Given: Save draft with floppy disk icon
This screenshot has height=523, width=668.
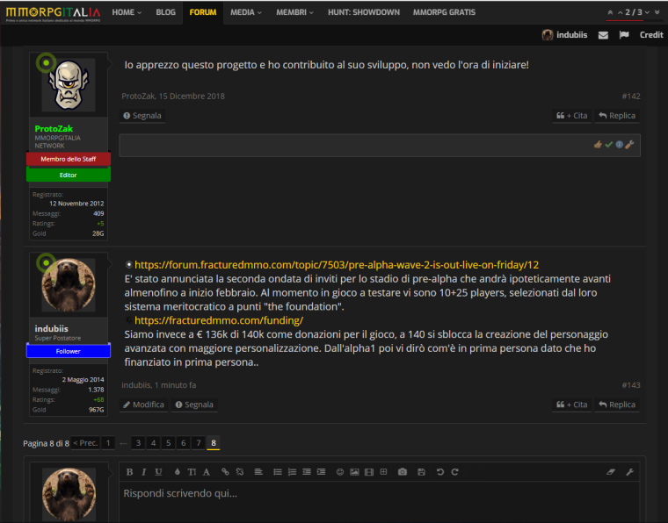Looking at the screenshot, I should [x=421, y=472].
